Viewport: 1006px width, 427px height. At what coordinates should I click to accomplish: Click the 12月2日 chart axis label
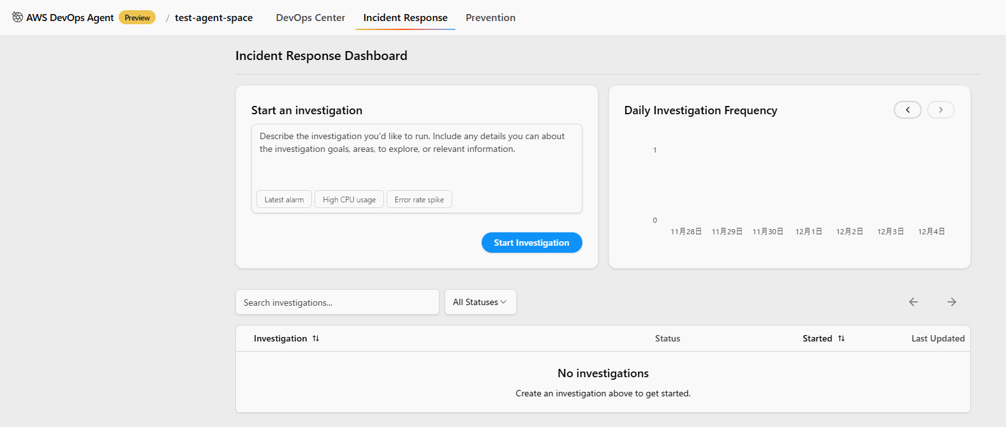[x=849, y=231]
